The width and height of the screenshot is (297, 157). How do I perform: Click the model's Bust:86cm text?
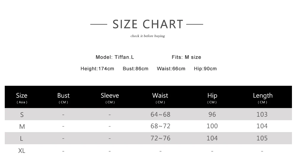135,69
